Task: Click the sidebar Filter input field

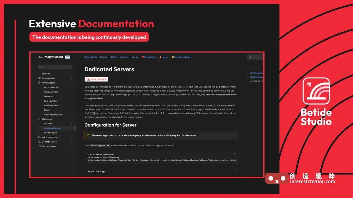Action: 55,67
